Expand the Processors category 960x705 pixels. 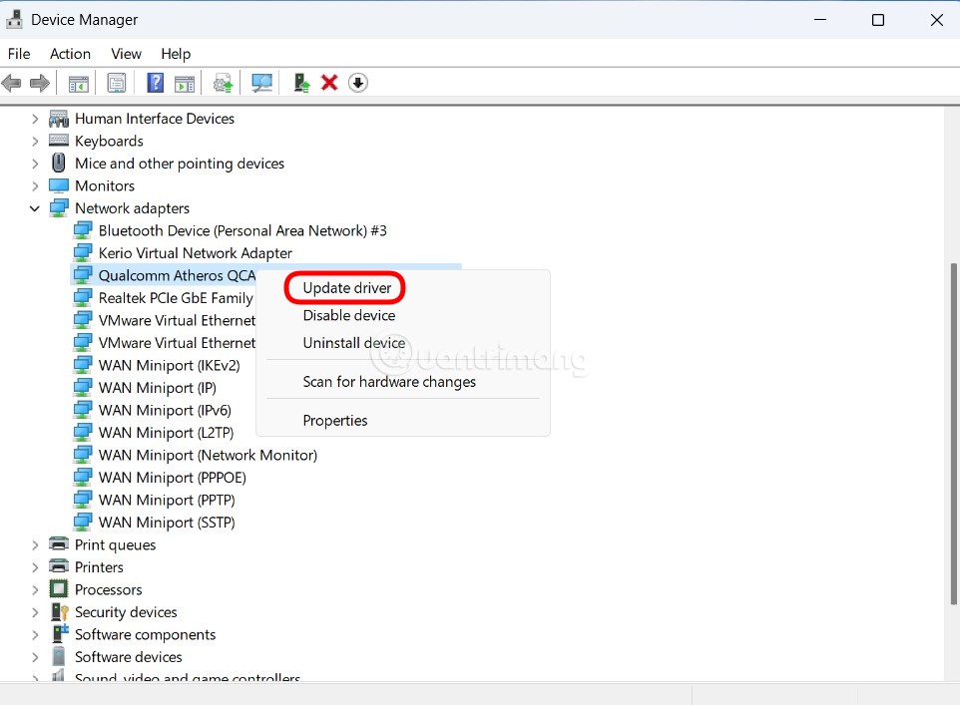34,589
